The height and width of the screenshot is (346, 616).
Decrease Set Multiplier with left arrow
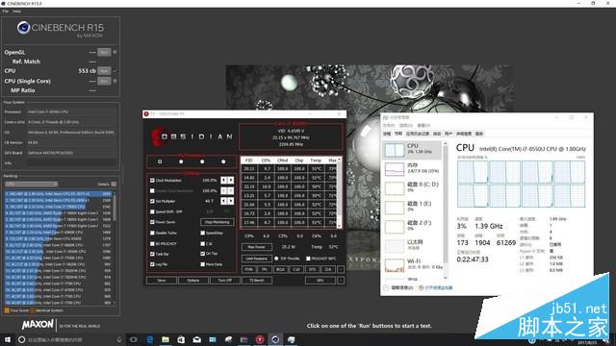(x=224, y=201)
